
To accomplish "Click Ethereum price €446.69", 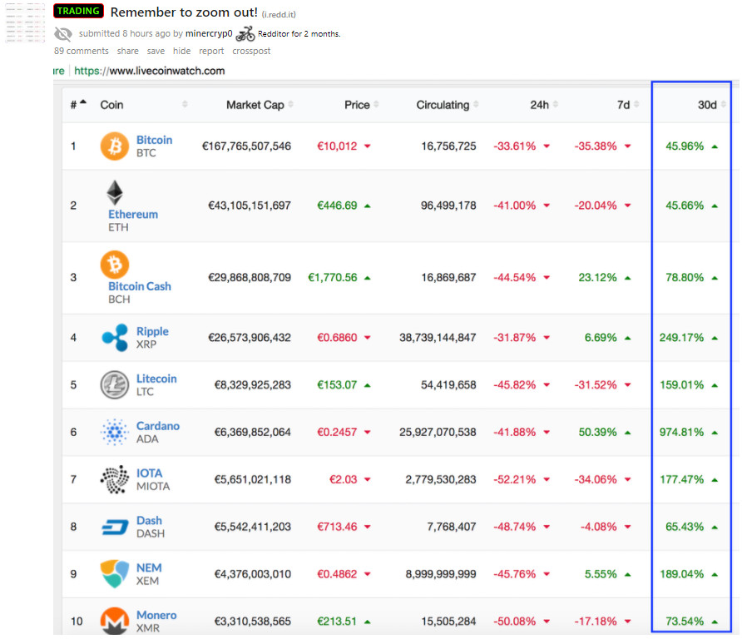I will (337, 206).
